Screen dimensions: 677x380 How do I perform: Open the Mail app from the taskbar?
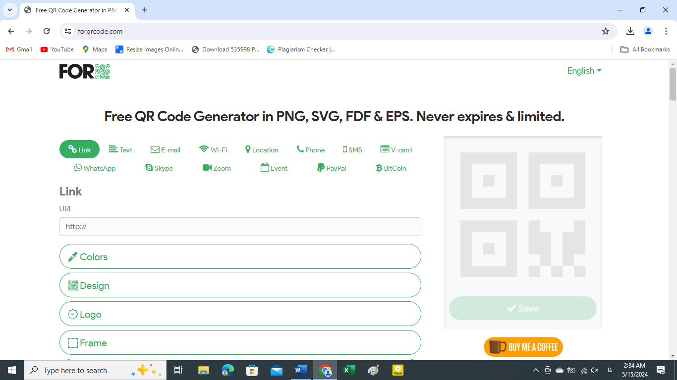(276, 370)
